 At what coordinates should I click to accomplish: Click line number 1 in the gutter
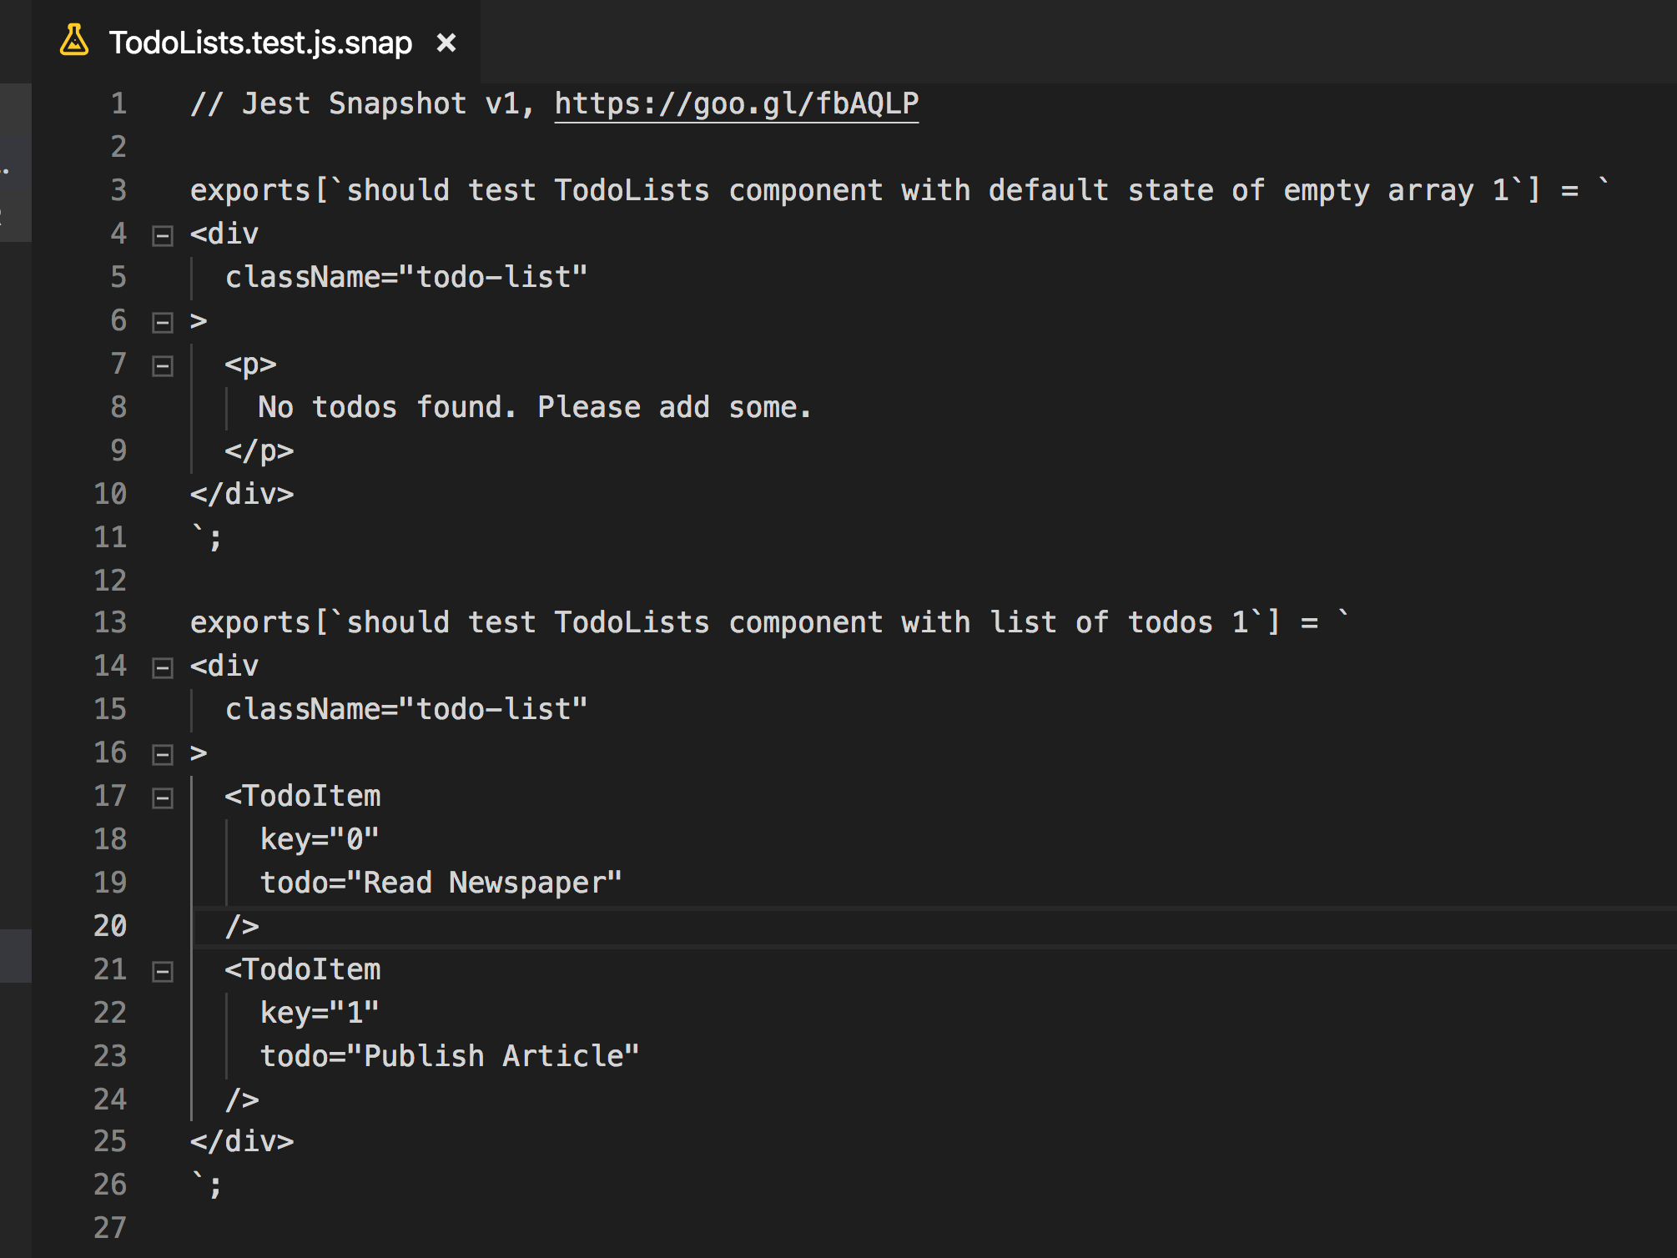pos(118,103)
